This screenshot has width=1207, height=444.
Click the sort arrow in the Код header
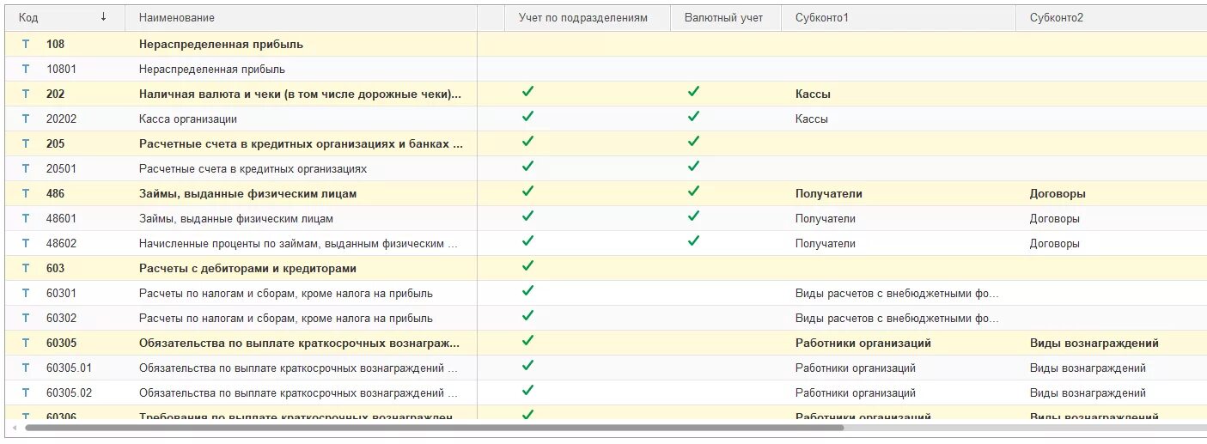click(103, 17)
